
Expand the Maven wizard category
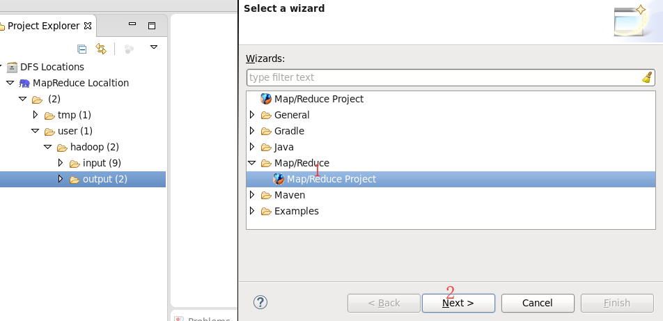tap(252, 195)
